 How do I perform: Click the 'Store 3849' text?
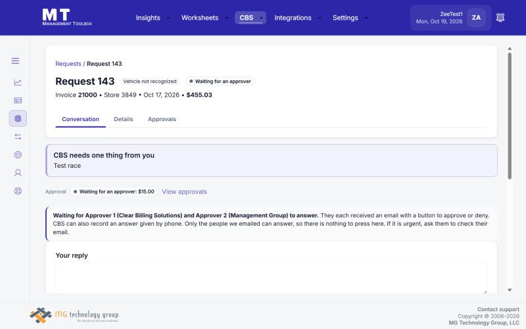(120, 95)
